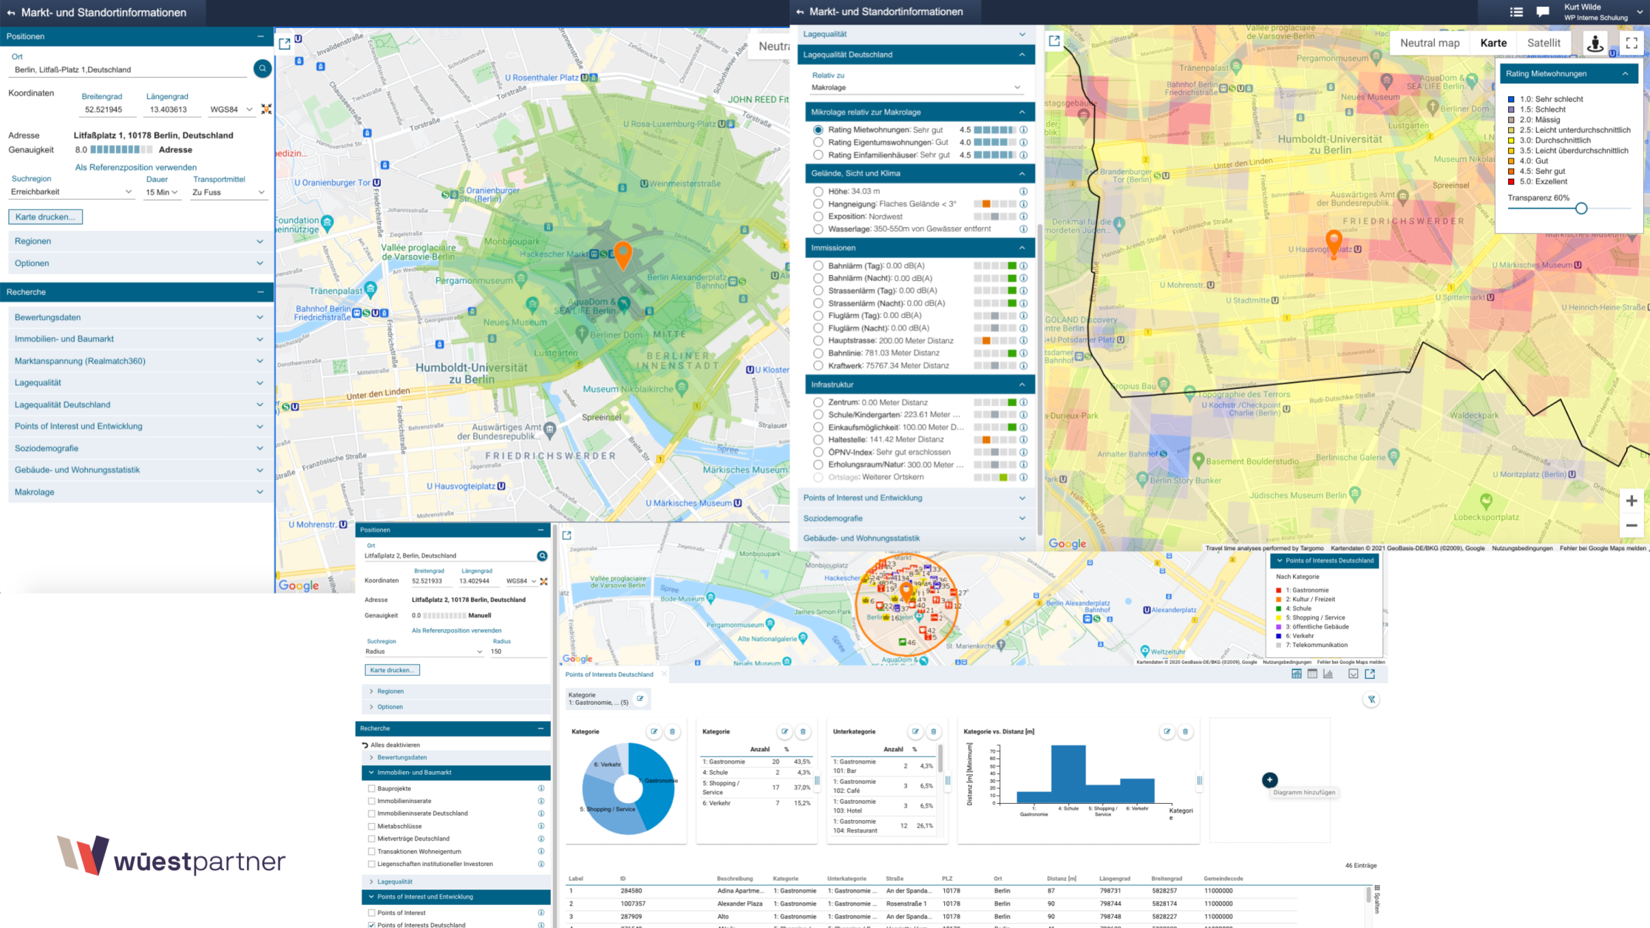Open the list icon in top bar

point(1516,12)
